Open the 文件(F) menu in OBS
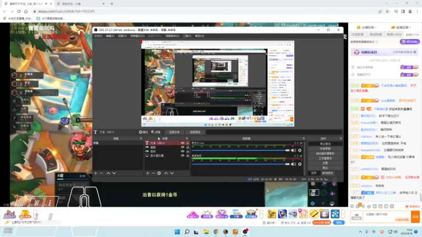 pyautogui.click(x=98, y=36)
